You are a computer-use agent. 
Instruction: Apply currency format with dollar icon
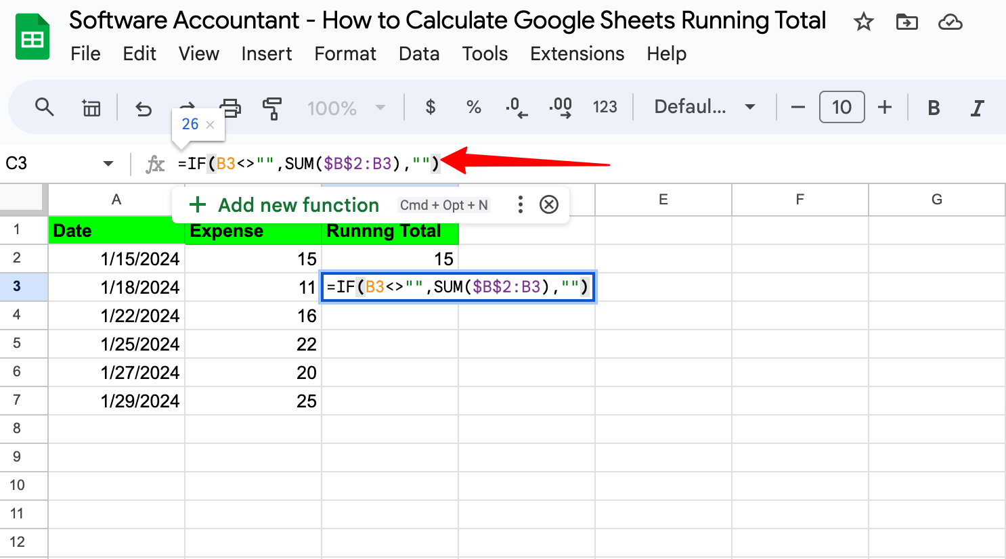pos(431,107)
